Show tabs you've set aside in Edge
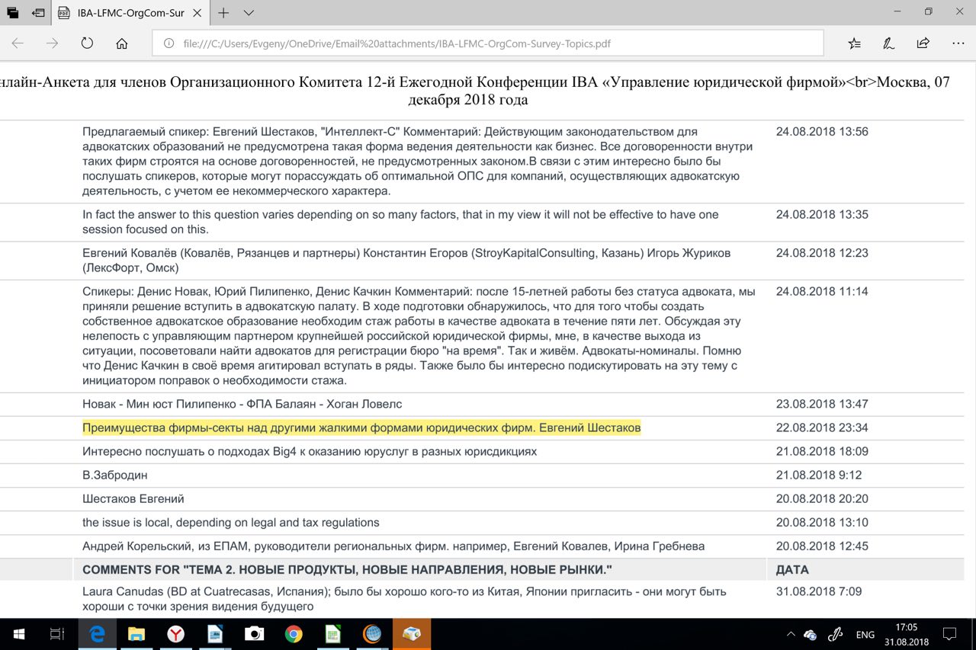The image size is (976, 650). (12, 13)
